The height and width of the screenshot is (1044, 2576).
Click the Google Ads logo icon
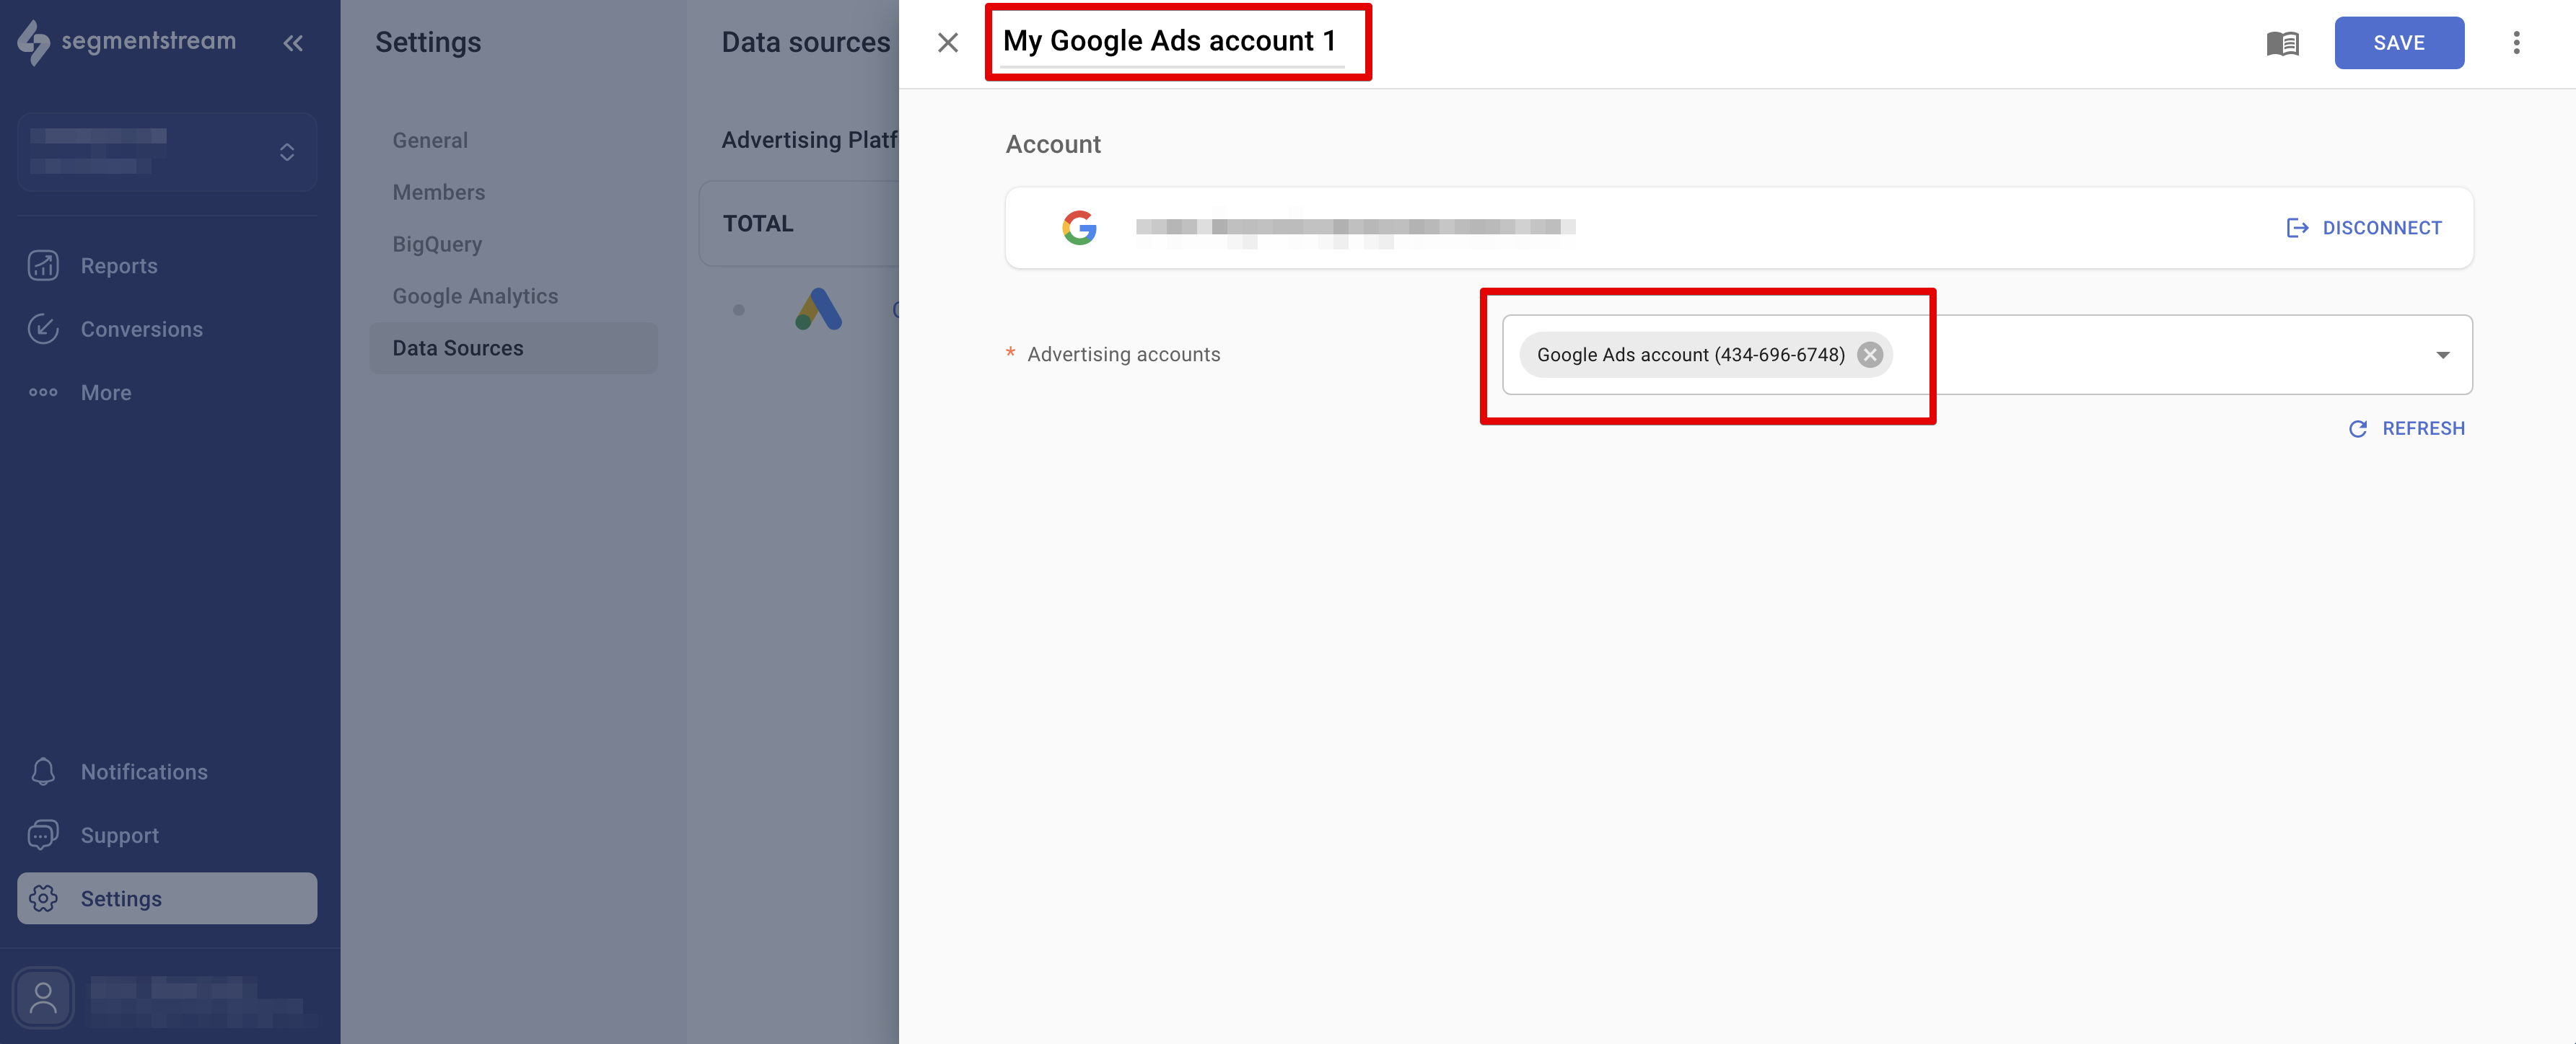coord(818,309)
